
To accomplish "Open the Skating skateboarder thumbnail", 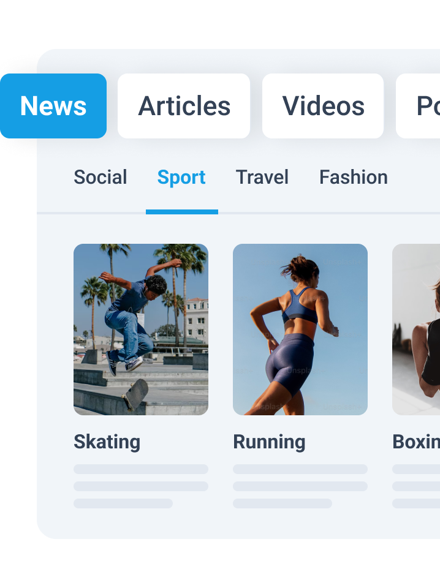I will click(141, 330).
